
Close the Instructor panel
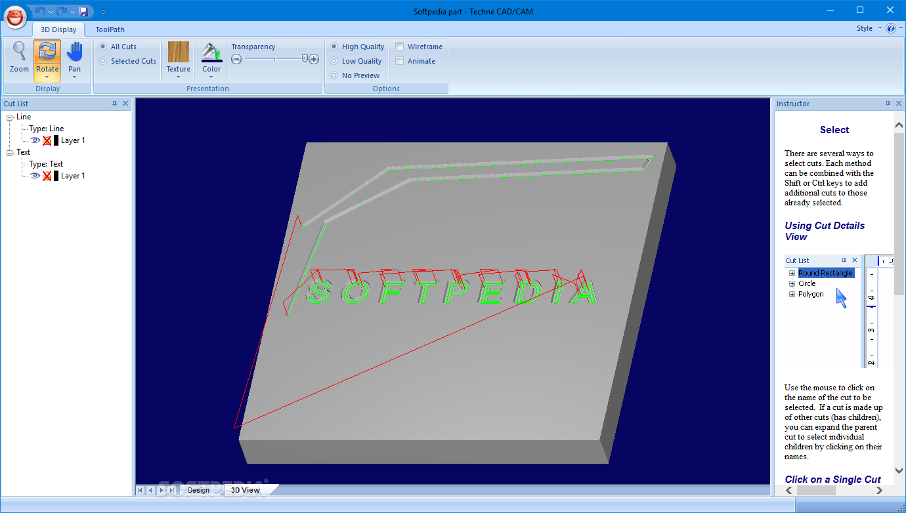click(899, 104)
